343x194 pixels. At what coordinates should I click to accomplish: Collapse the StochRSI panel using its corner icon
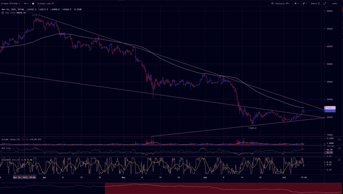coord(339,160)
